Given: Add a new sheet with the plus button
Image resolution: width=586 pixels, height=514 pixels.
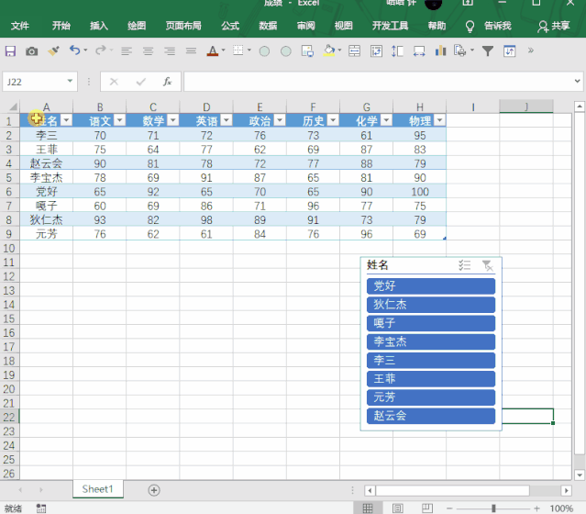Looking at the screenshot, I should 154,490.
